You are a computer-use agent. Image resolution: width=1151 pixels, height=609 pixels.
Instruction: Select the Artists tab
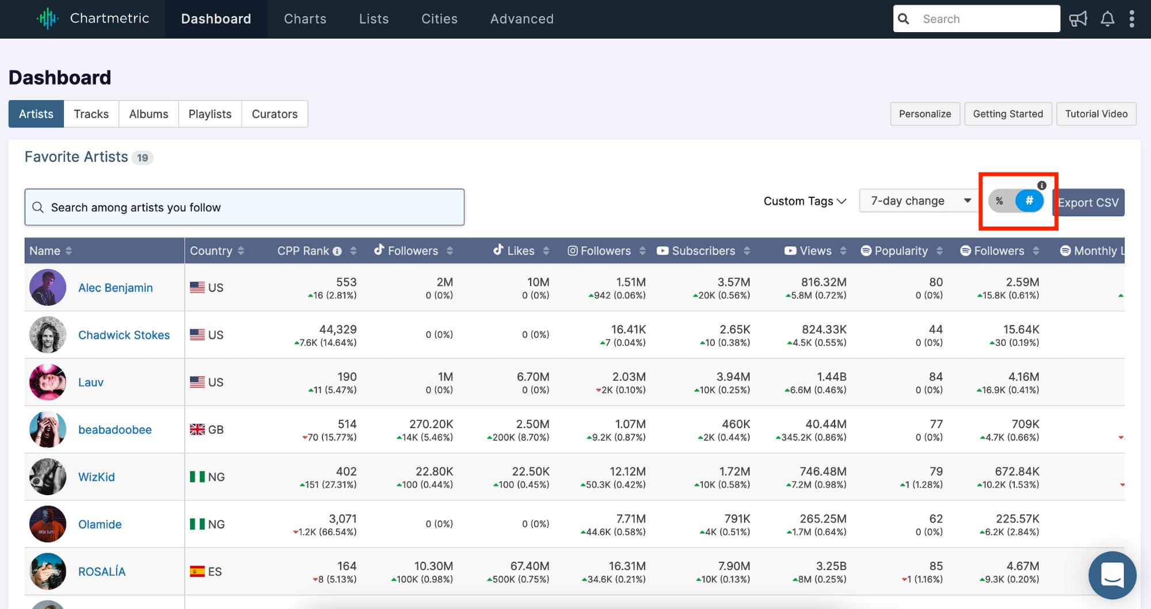tap(36, 114)
